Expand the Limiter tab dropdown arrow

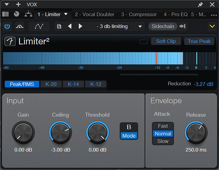tap(66, 14)
